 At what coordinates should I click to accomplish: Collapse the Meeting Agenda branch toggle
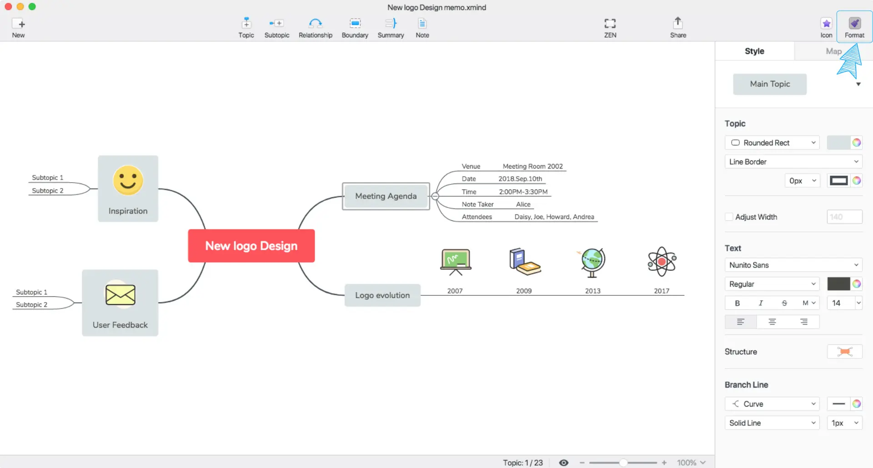point(435,196)
